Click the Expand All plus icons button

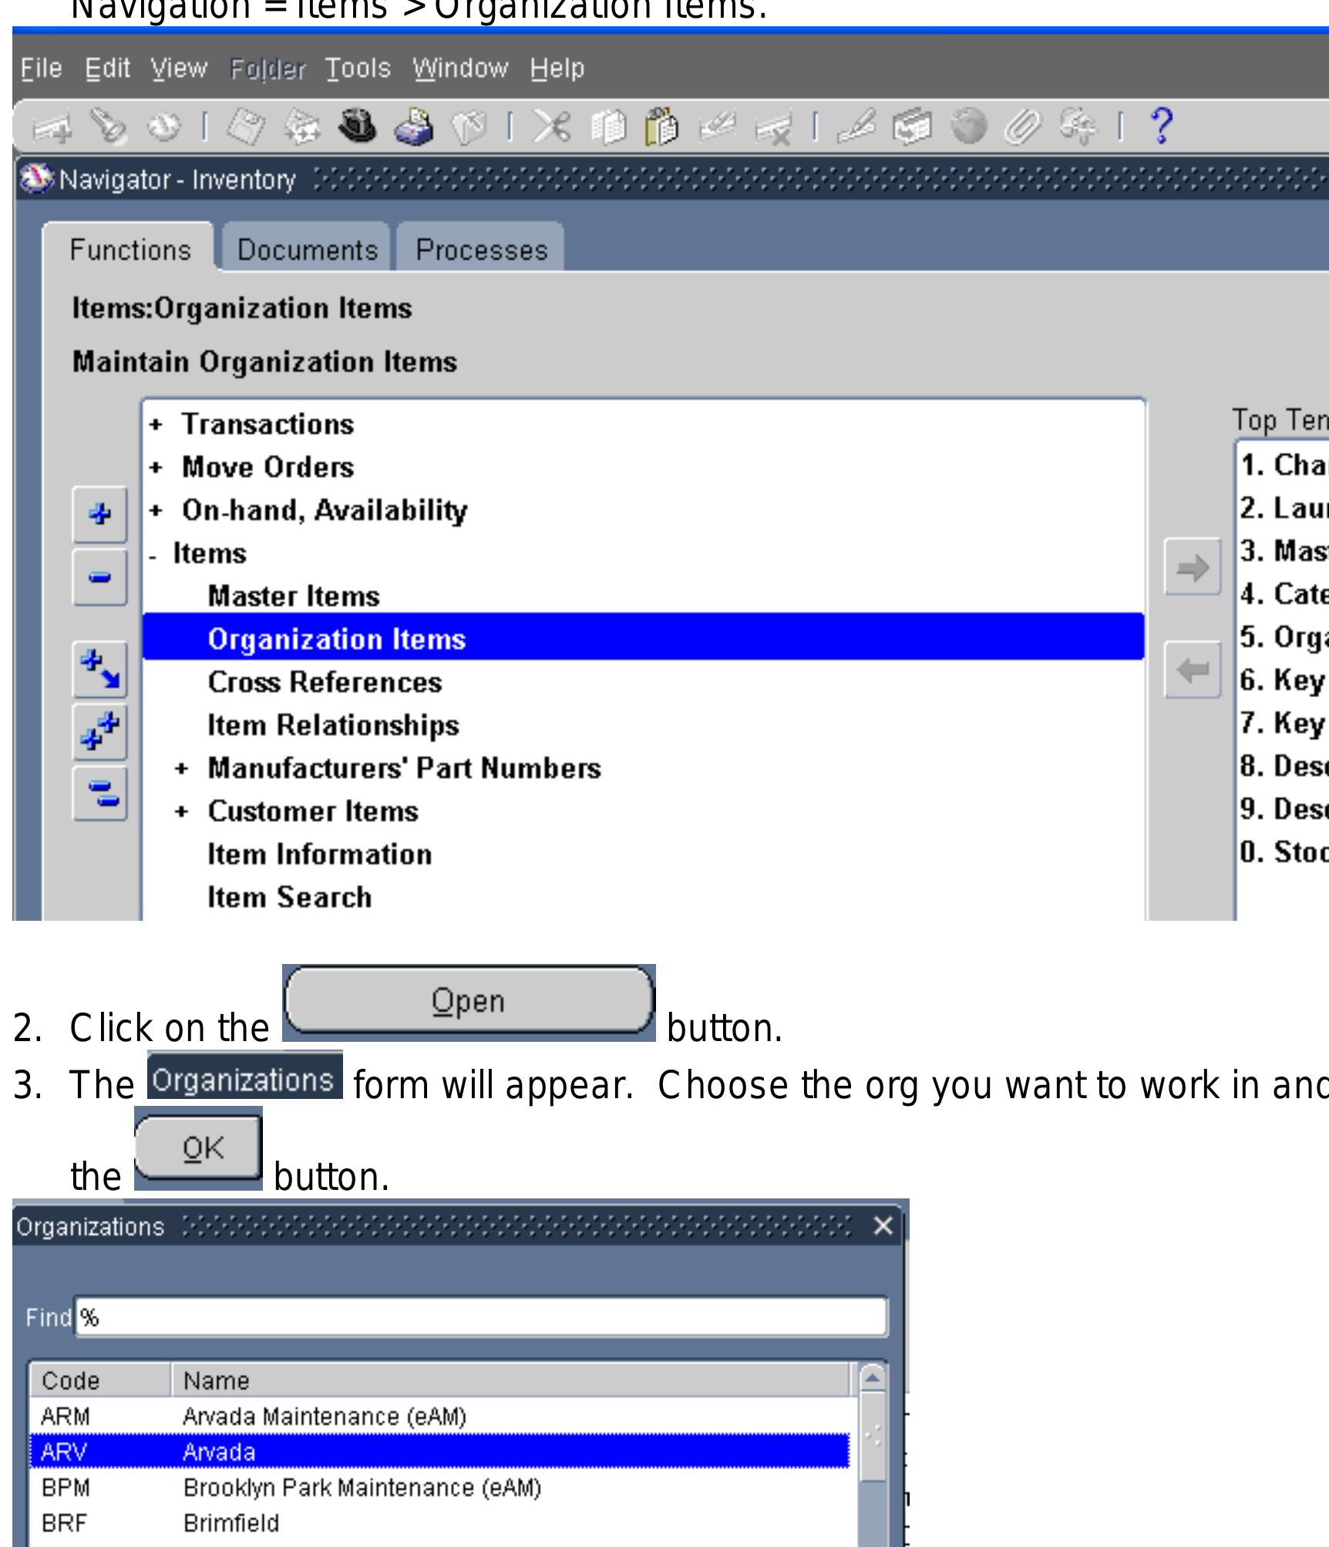click(x=100, y=732)
